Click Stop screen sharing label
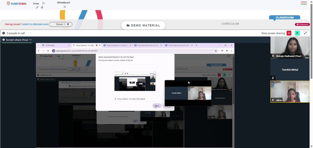The image size is (313, 148). click(x=273, y=33)
